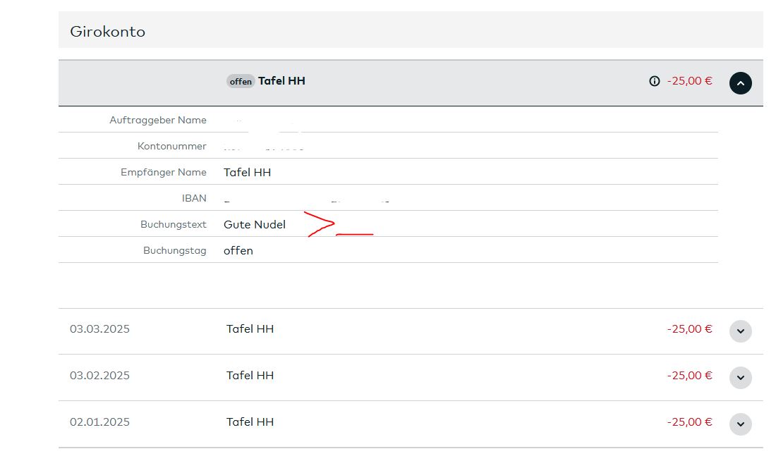
Task: Click the pending Tafel HH transaction title
Action: click(x=281, y=81)
